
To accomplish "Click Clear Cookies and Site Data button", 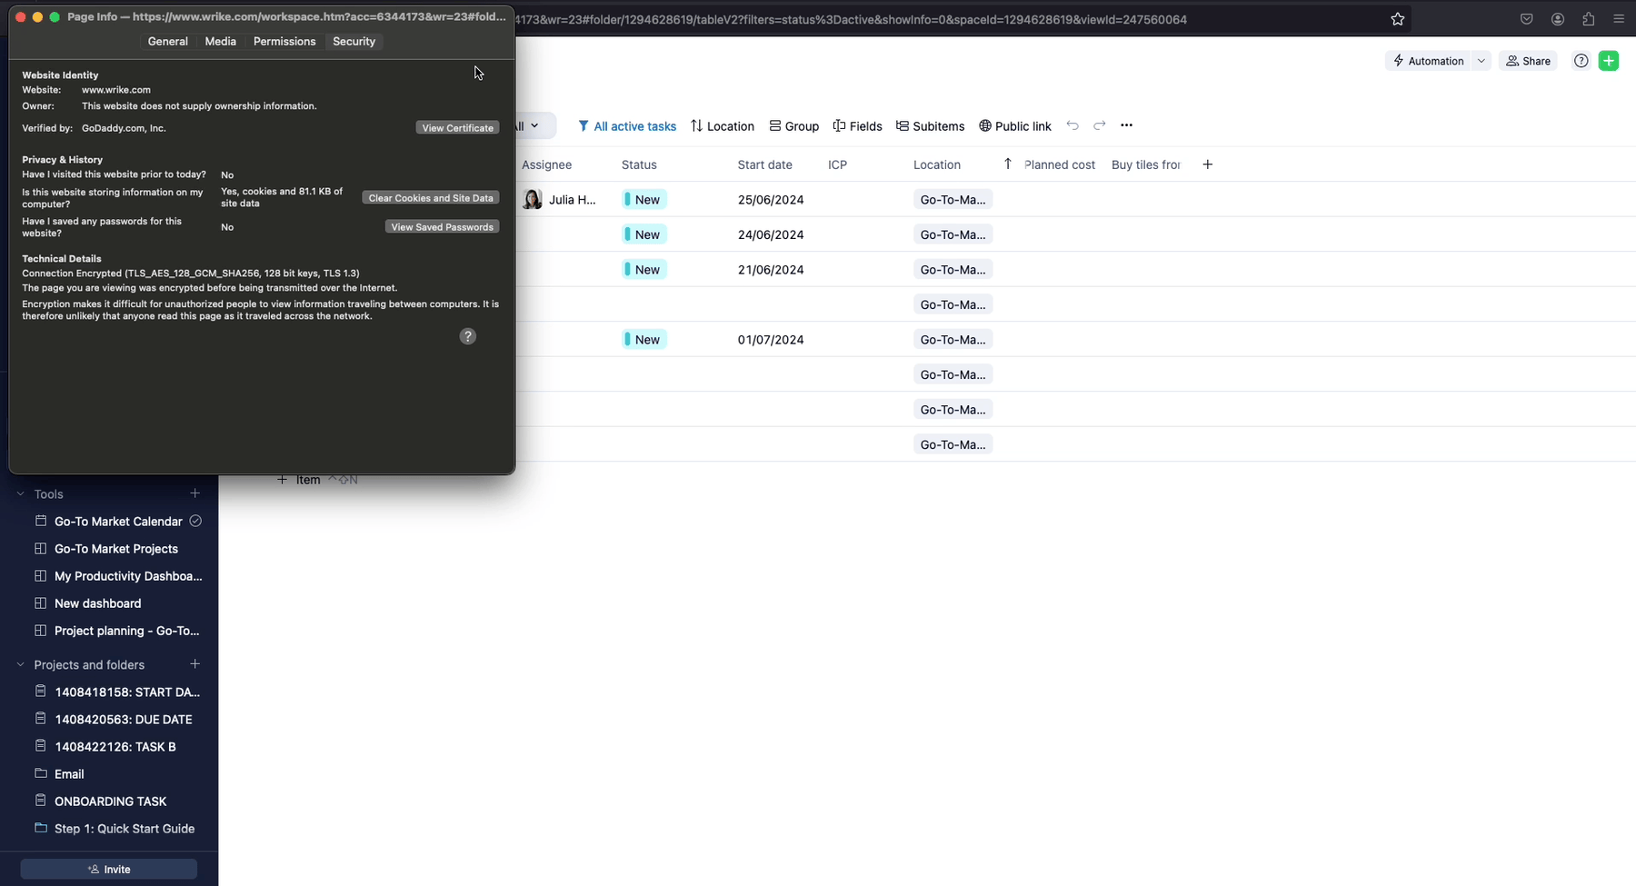I will (430, 198).
